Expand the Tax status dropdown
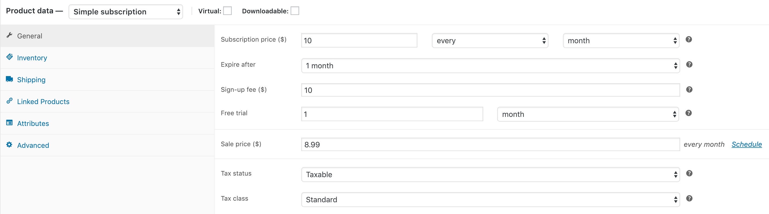769x214 pixels. coord(490,175)
